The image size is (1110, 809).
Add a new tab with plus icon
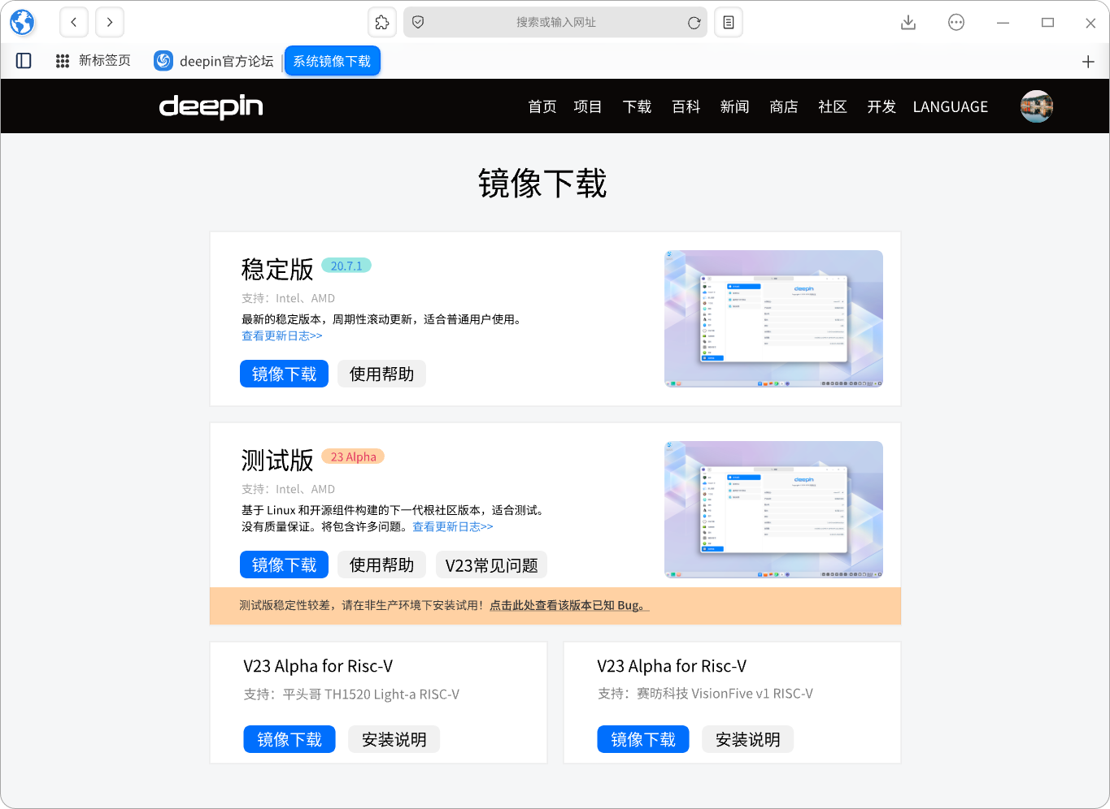coord(1088,62)
